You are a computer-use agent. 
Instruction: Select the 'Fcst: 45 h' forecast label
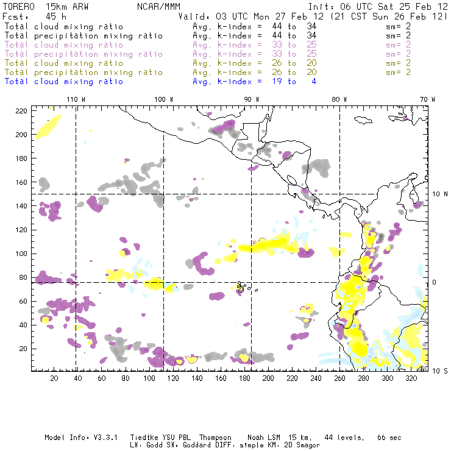pos(34,16)
